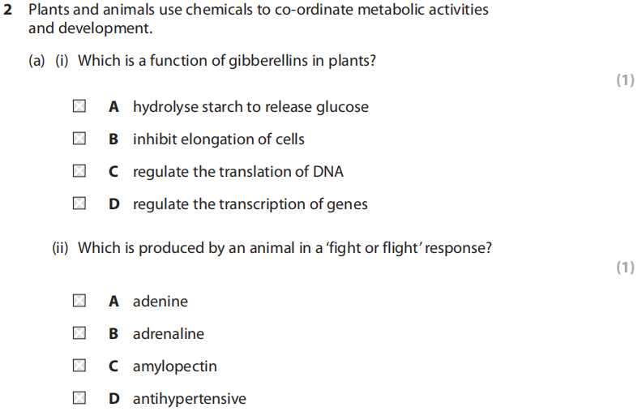
Task: Click the intro sentence 'Plants and animals use chemicals'
Action: (258, 19)
